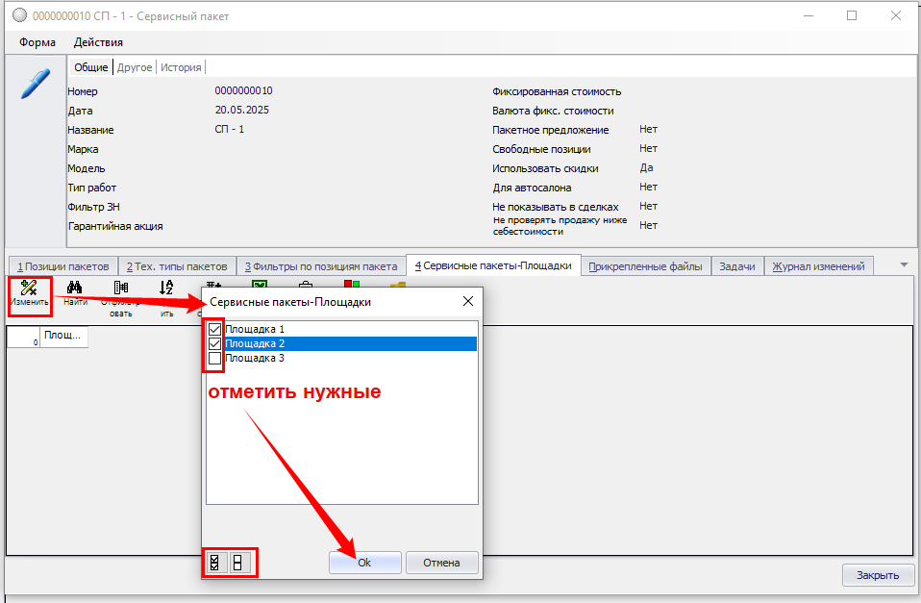Click the uncheck all boxes icon

tap(238, 563)
